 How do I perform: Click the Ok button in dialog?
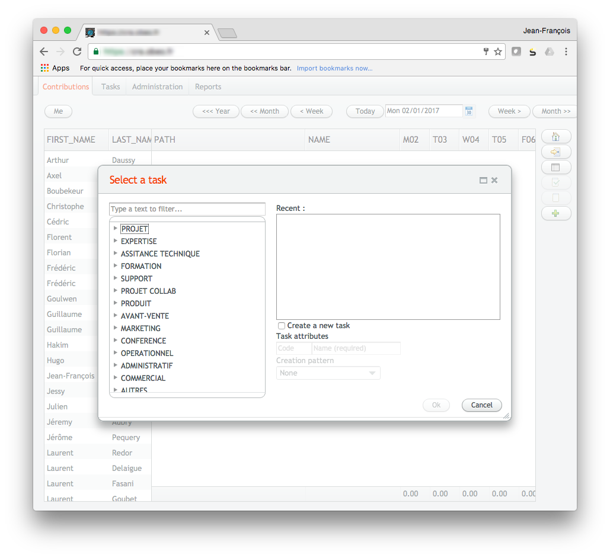[x=436, y=405]
